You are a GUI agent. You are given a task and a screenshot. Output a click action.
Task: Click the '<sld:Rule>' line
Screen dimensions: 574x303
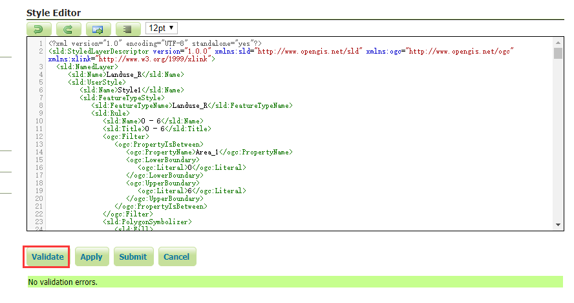tap(111, 114)
